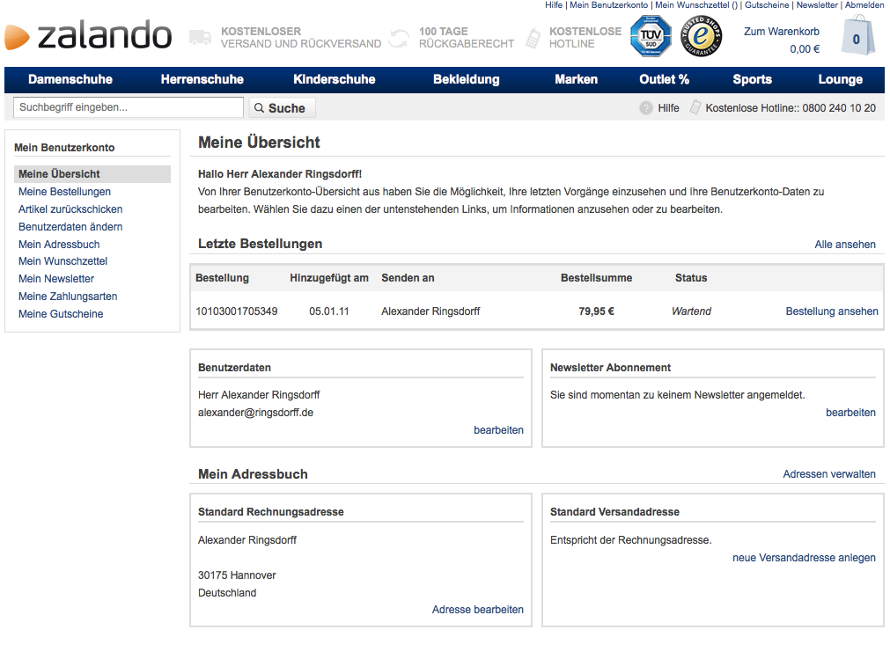Click the delivery truck shipping icon
890x659 pixels.
pyautogui.click(x=201, y=38)
